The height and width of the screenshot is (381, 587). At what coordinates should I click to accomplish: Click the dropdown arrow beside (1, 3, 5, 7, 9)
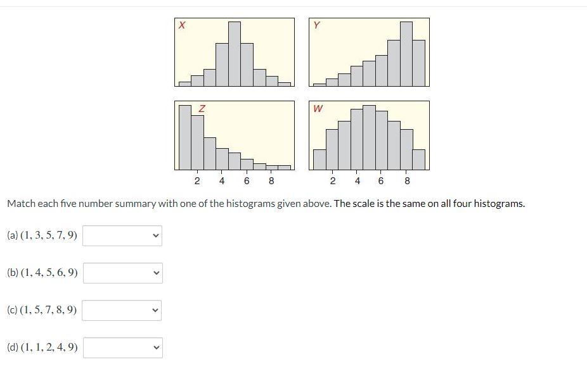pos(155,235)
